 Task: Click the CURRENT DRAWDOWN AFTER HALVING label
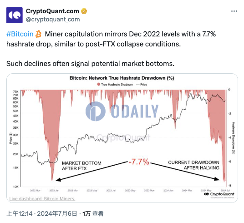click(x=193, y=165)
